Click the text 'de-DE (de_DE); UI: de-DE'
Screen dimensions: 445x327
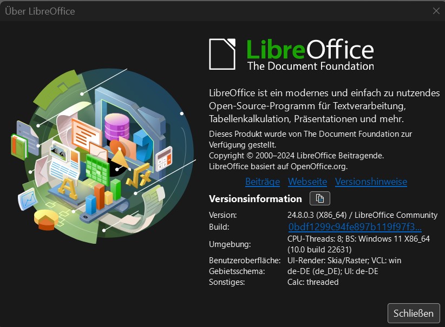332,271
